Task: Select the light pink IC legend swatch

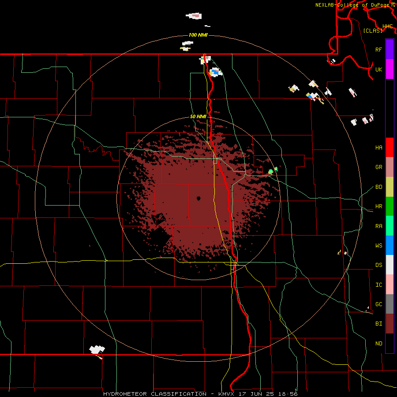Action: 390,285
